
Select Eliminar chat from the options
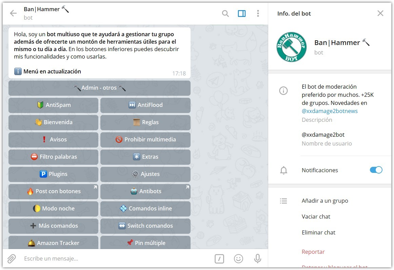318,232
